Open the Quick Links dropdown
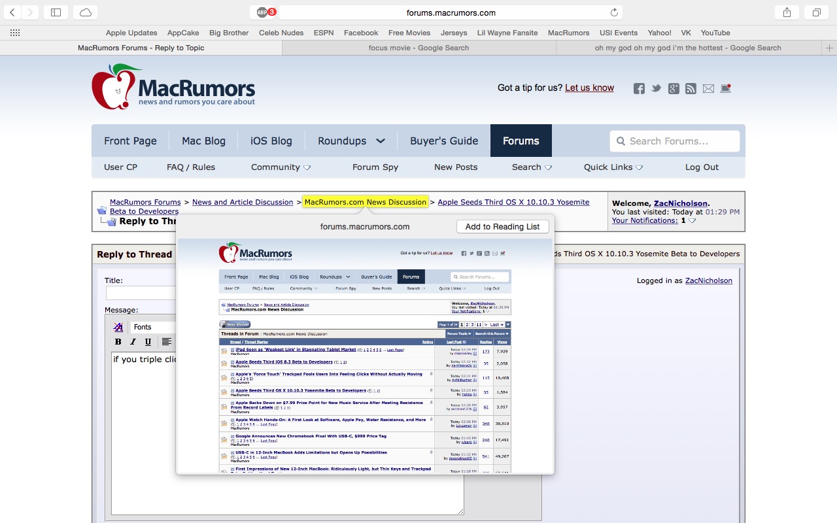Image resolution: width=837 pixels, height=523 pixels. pyautogui.click(x=613, y=167)
